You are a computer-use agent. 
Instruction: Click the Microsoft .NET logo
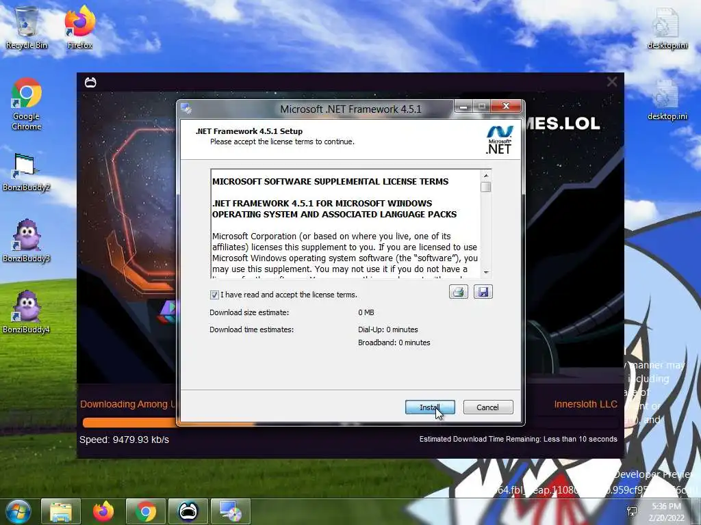(x=499, y=140)
